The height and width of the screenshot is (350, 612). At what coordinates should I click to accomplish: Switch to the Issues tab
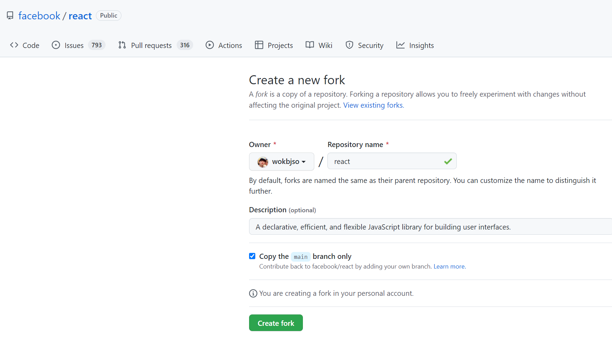pyautogui.click(x=78, y=45)
